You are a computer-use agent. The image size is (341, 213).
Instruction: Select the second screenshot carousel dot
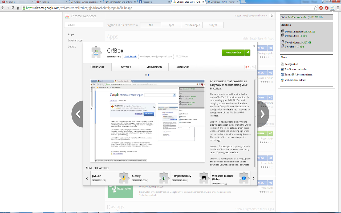[x=149, y=75]
